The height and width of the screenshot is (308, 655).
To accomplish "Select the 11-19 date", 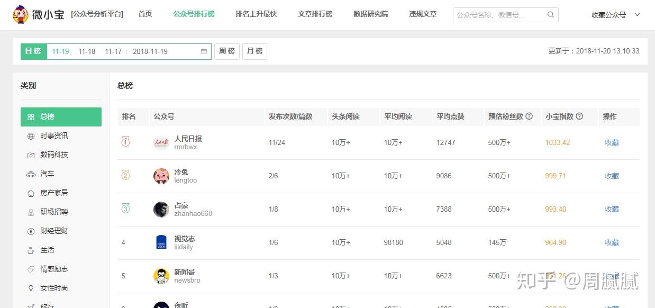I will tap(60, 52).
